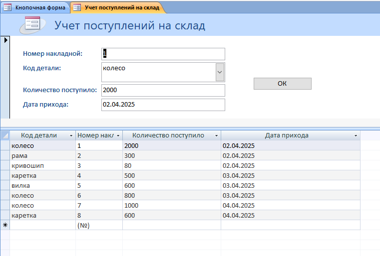Click the form icon on the Учет поступлений tab
The width and height of the screenshot is (380, 256).
(77, 7)
